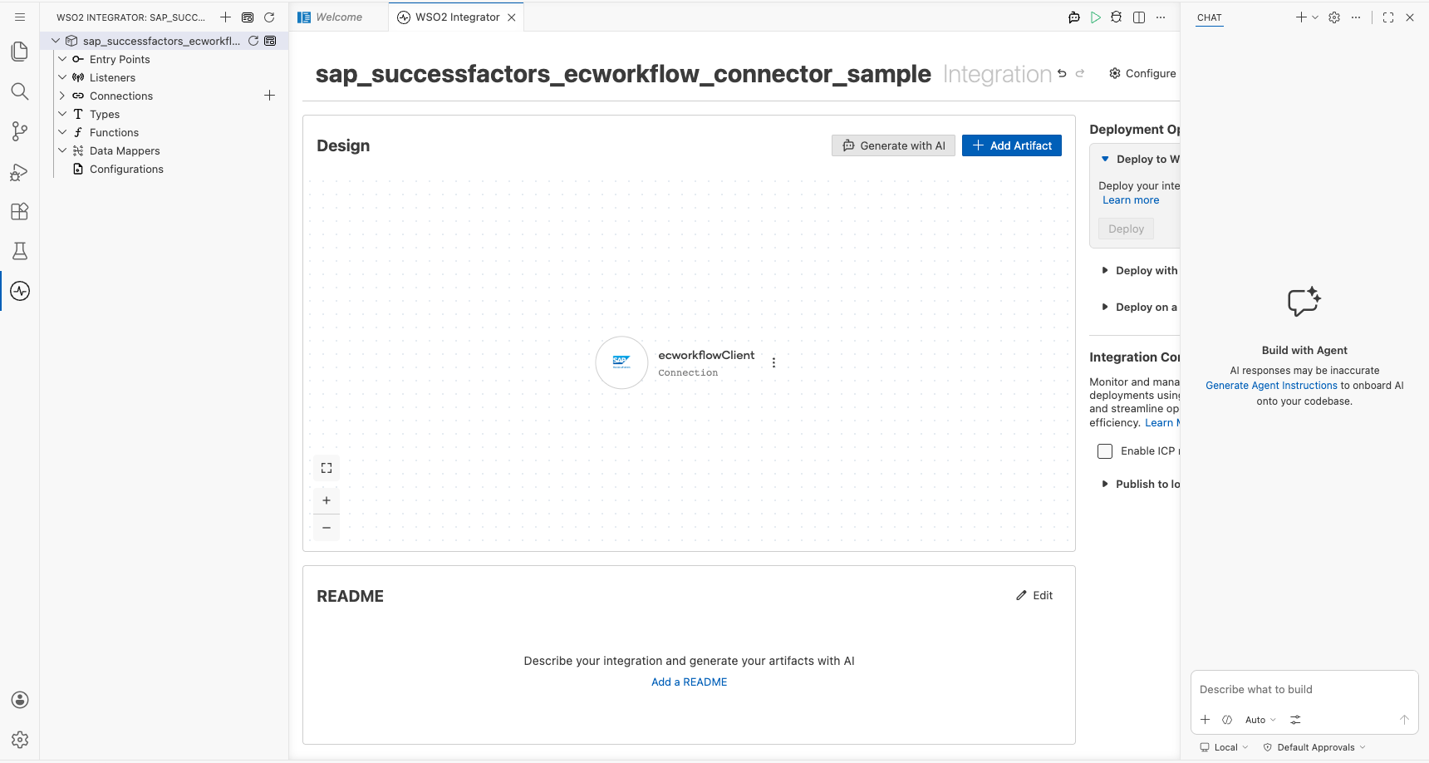Open the Testing flask view
This screenshot has height=763, width=1429.
pos(20,251)
